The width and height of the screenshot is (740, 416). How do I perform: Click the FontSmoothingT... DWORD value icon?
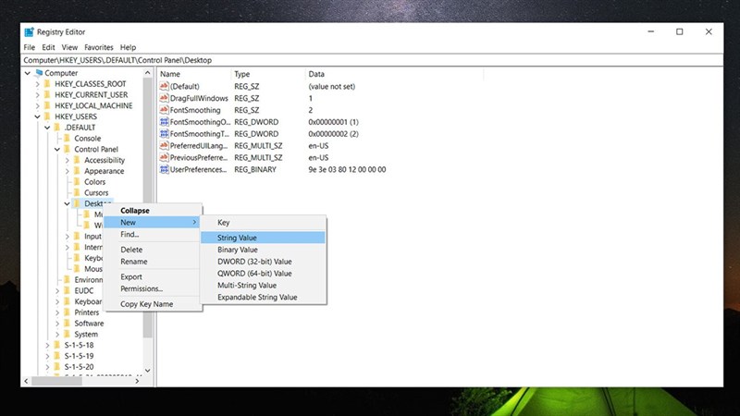164,133
